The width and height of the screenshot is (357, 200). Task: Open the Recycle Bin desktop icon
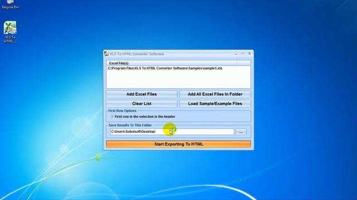point(10,4)
